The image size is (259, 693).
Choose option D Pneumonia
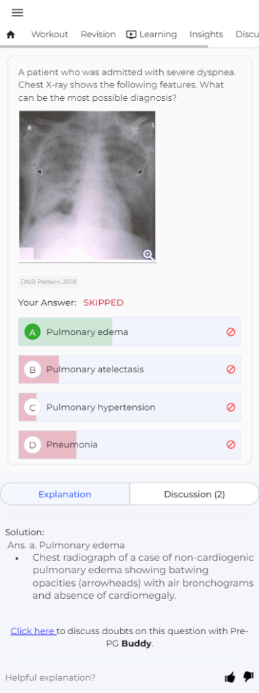click(129, 445)
